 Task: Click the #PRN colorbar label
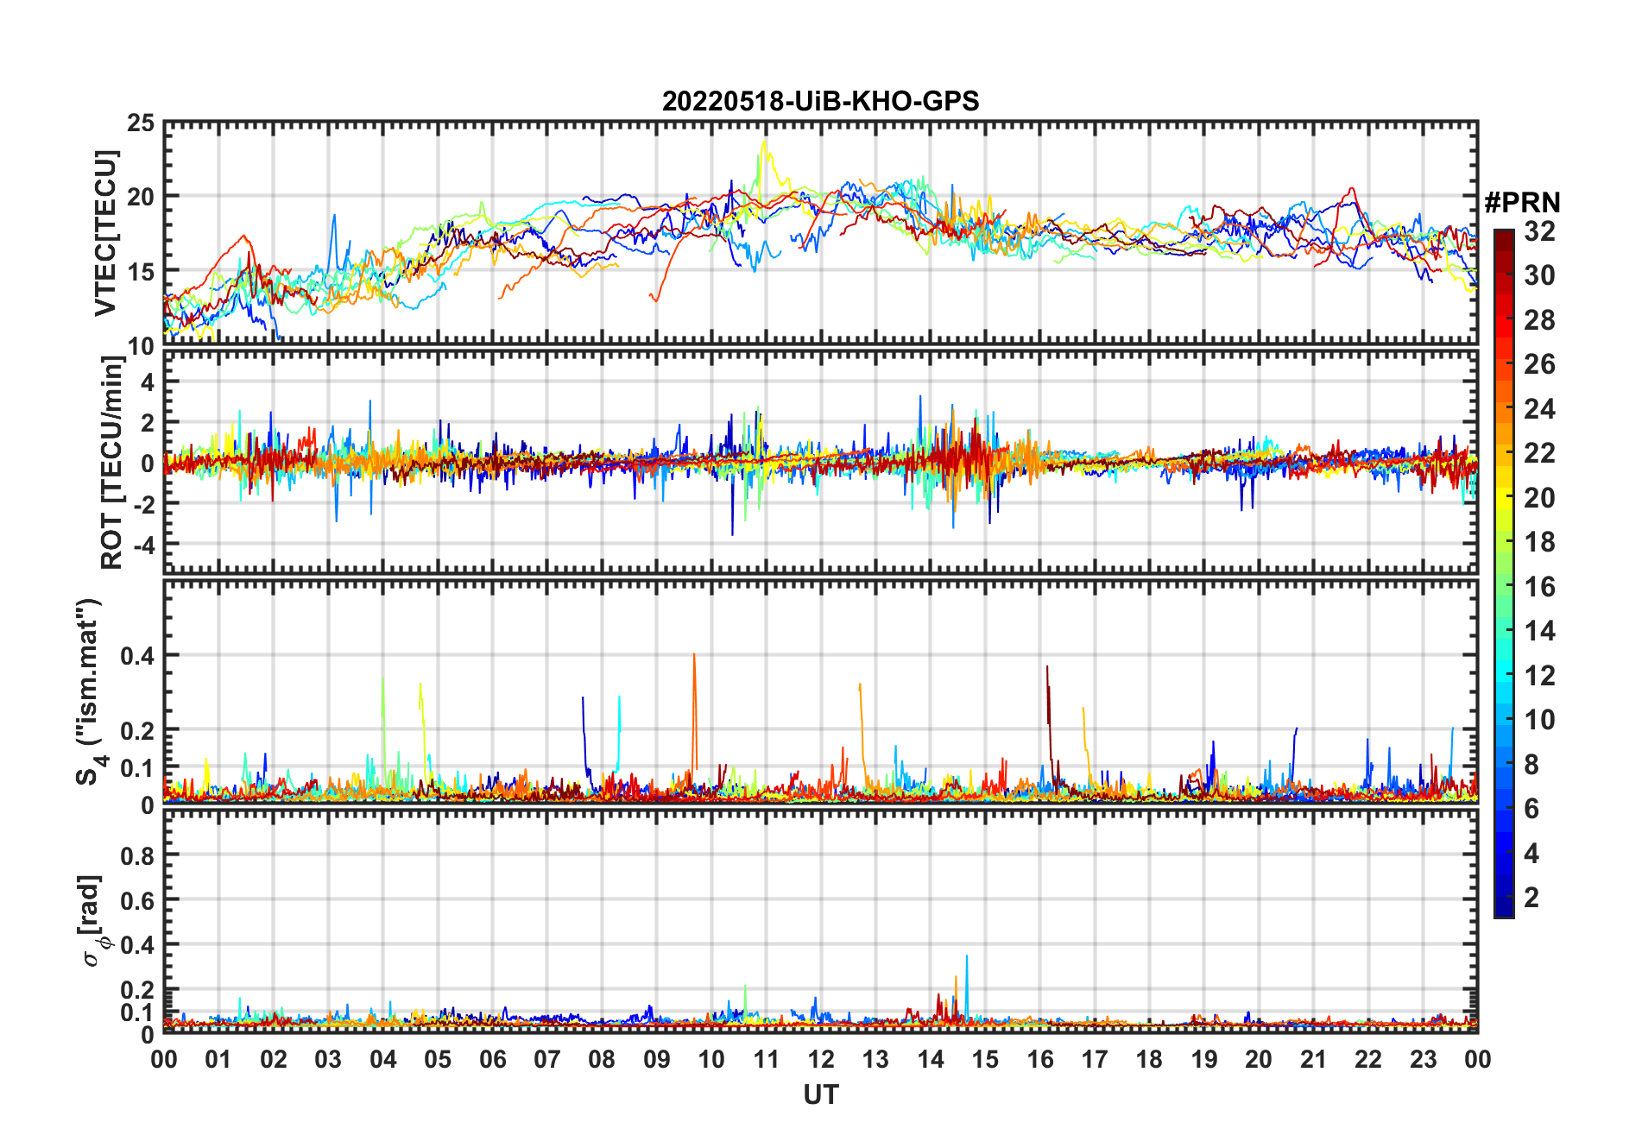pyautogui.click(x=1522, y=203)
